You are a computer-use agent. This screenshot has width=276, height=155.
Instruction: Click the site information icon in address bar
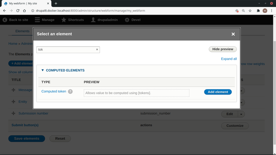pos(33,11)
